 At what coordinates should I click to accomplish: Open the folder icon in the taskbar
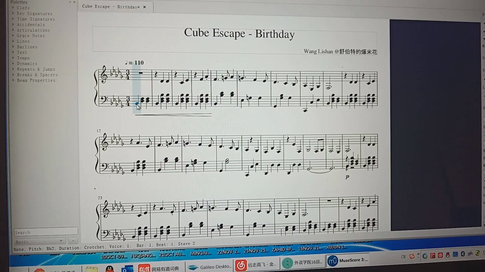(x=92, y=269)
